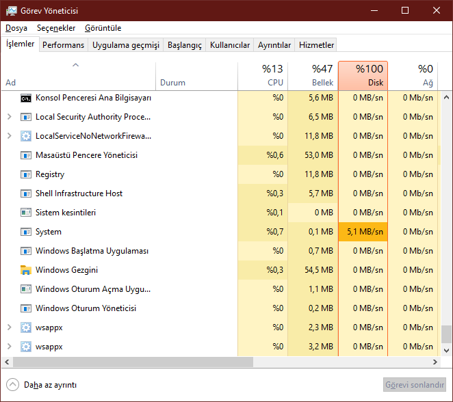Click the Daha az ayrıntı circle arrow icon
453x402 pixels.
coord(12,385)
